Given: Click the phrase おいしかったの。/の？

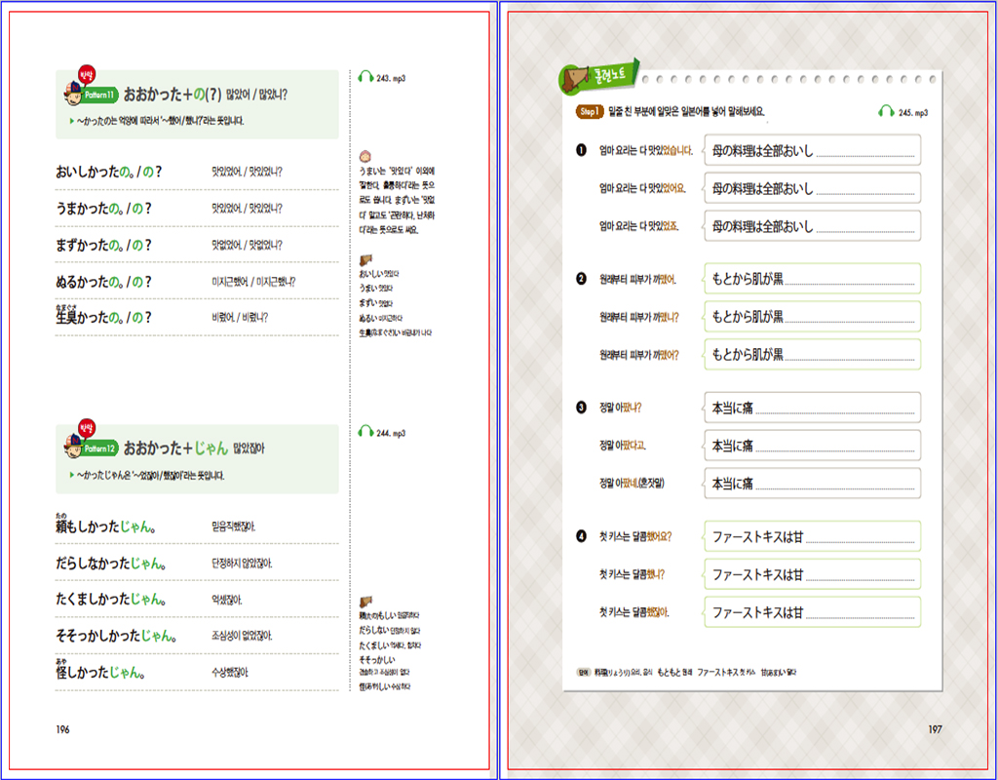Looking at the screenshot, I should [x=109, y=172].
